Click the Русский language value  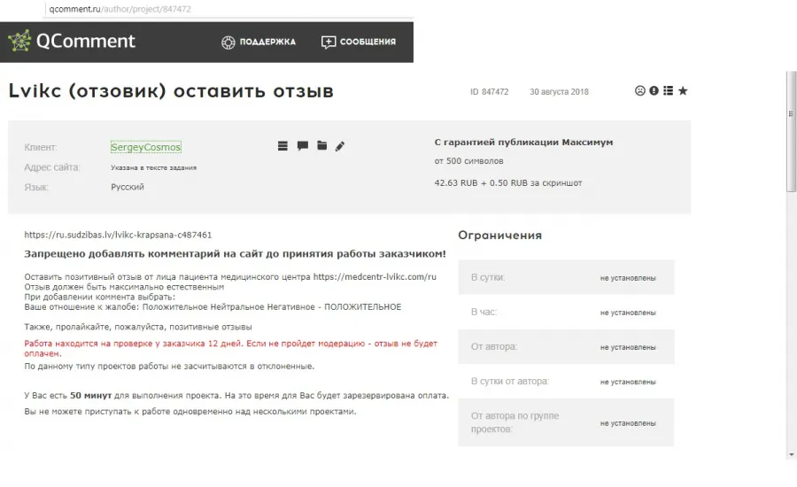tap(127, 187)
